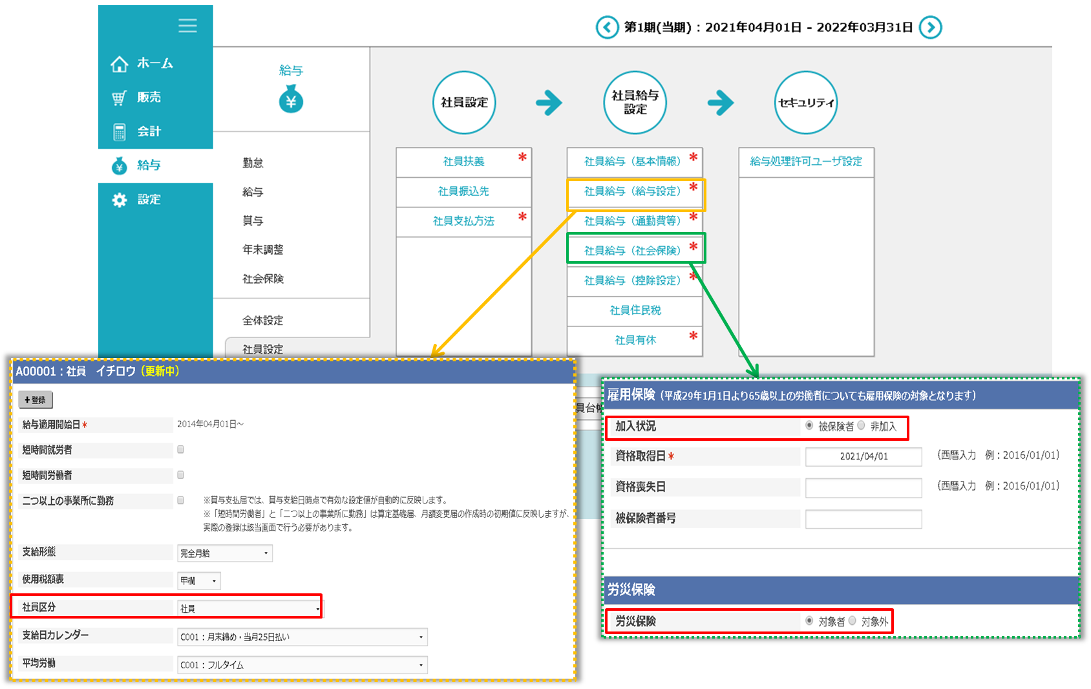This screenshot has height=689, width=1091.
Task: Open the 支給日カレンダー dropdown
Action: click(x=302, y=637)
